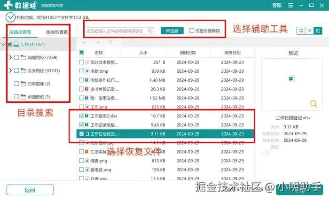Click the 电脑.bmp file type icon
This screenshot has height=200, width=329.
(87, 71)
